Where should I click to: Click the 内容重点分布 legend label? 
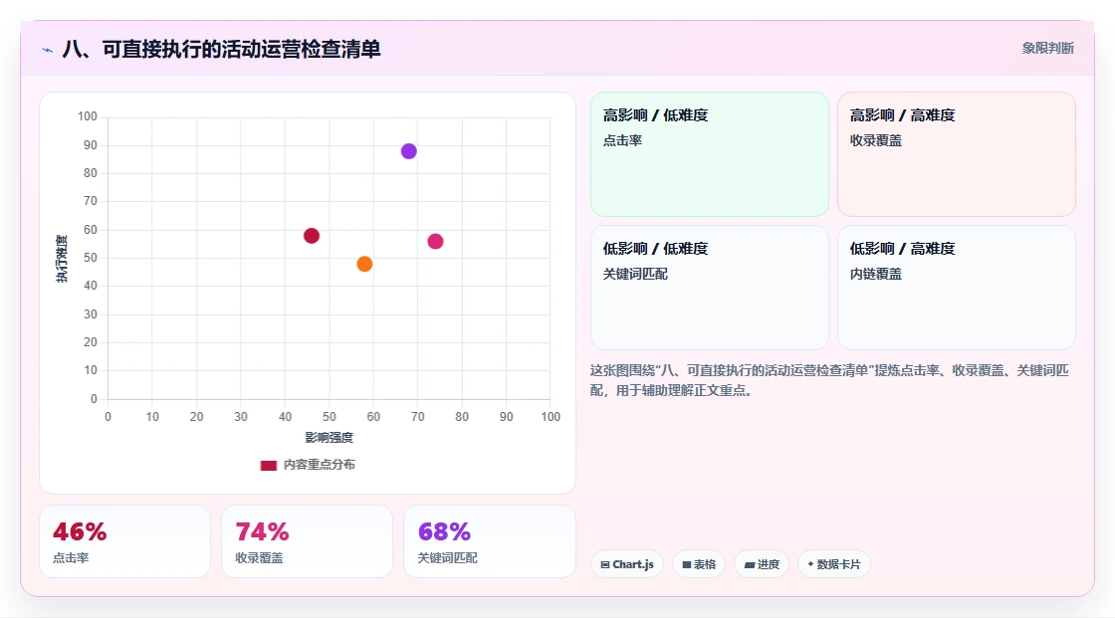click(x=320, y=465)
